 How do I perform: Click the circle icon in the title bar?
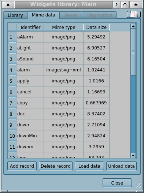(125, 5)
